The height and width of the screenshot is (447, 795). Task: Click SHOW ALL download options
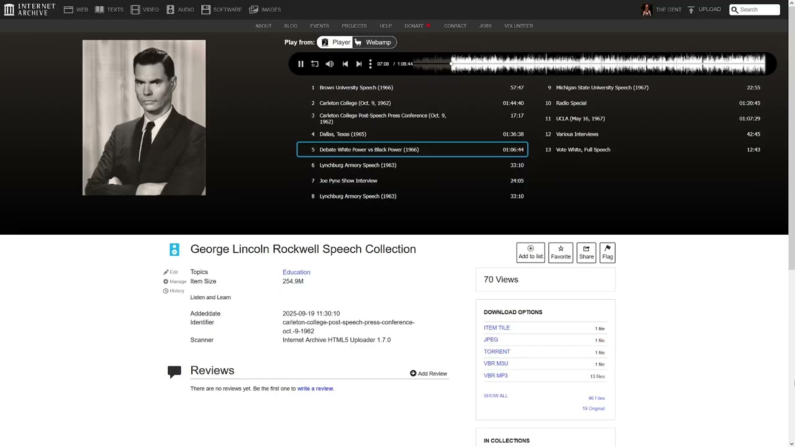[496, 395]
